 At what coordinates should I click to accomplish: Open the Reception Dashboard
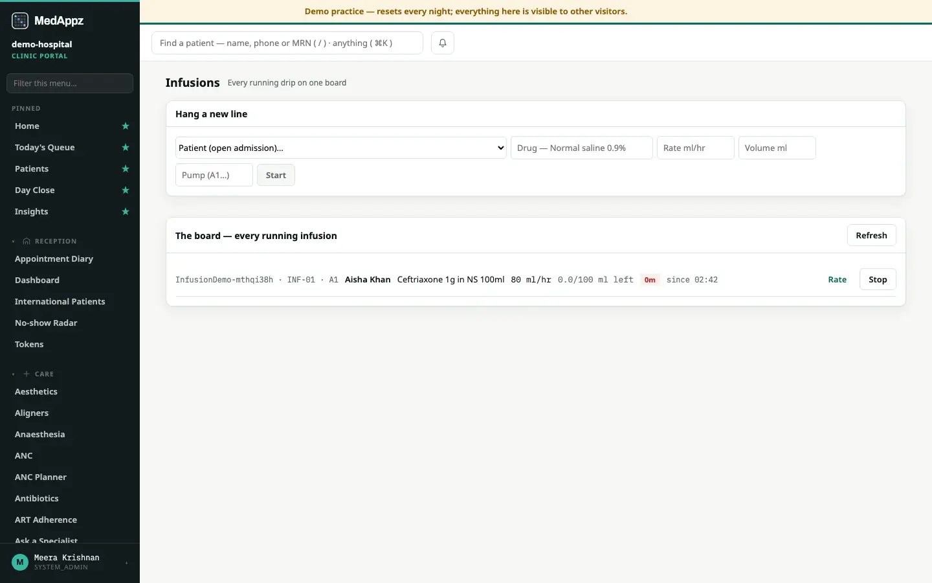point(37,280)
